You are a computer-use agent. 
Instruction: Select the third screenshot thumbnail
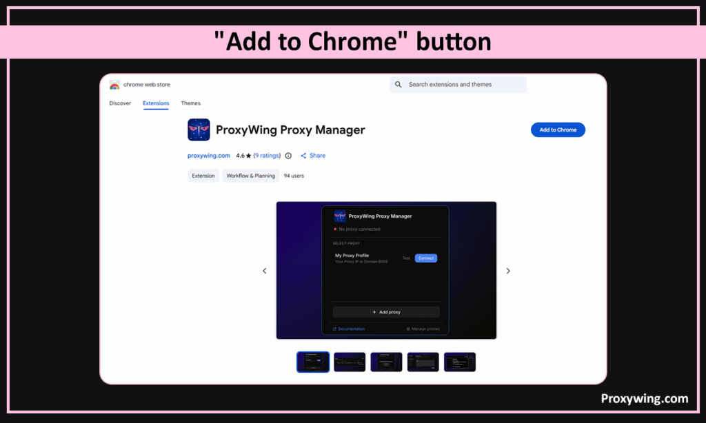coord(386,362)
